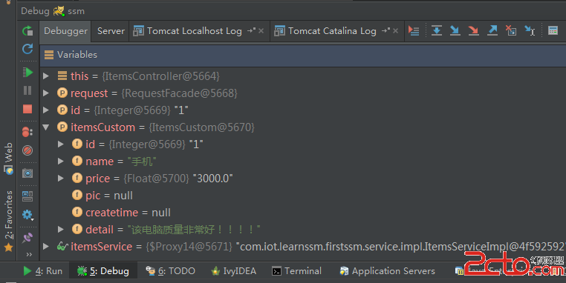Expand id field under itemsCustom
The image size is (566, 283).
(61, 144)
